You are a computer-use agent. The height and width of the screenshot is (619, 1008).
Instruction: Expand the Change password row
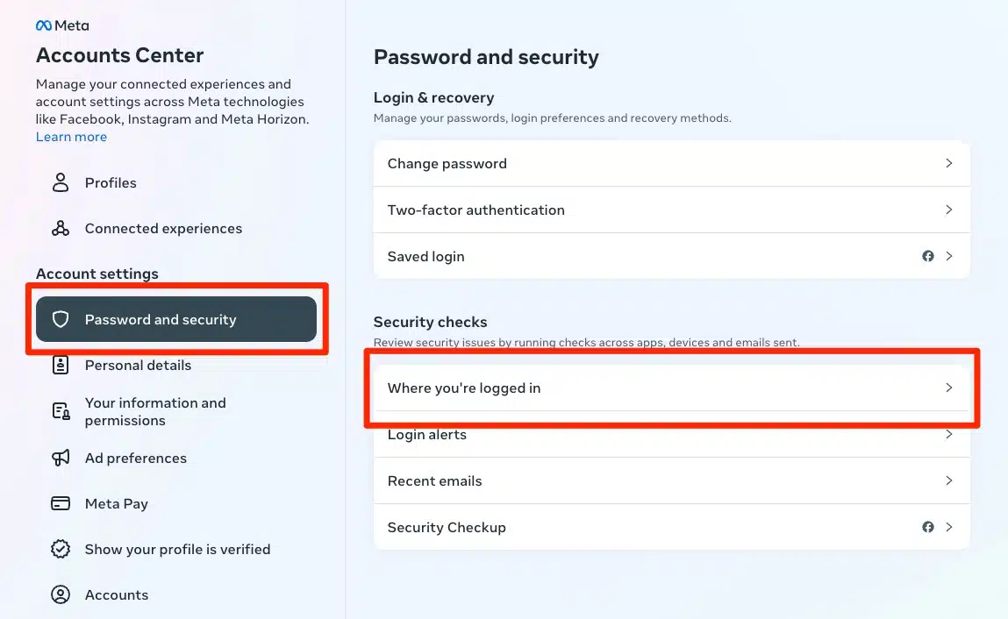[x=948, y=163]
